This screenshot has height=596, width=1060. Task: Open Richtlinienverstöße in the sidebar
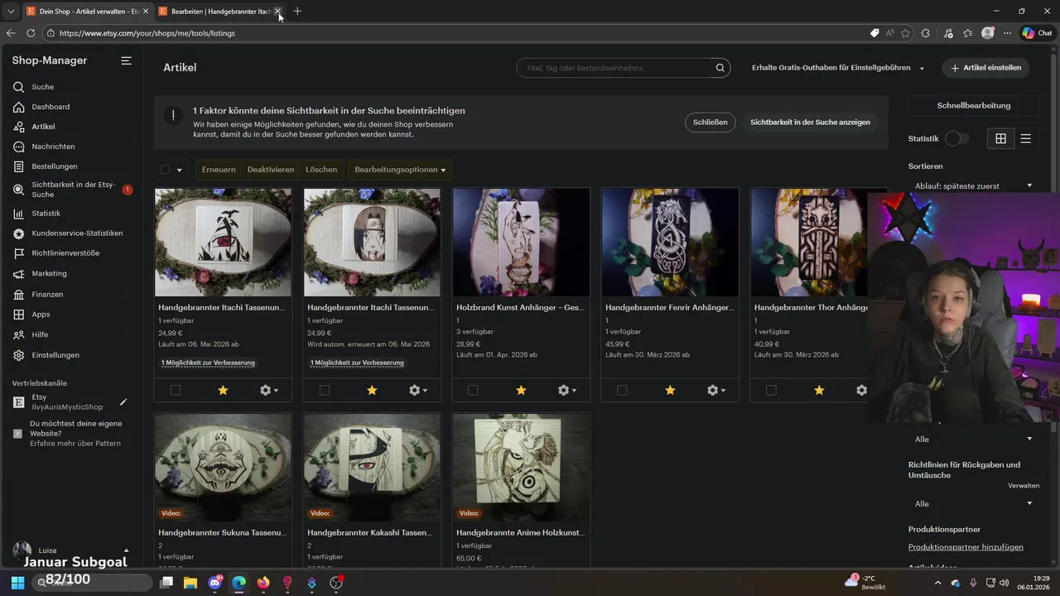tap(65, 253)
